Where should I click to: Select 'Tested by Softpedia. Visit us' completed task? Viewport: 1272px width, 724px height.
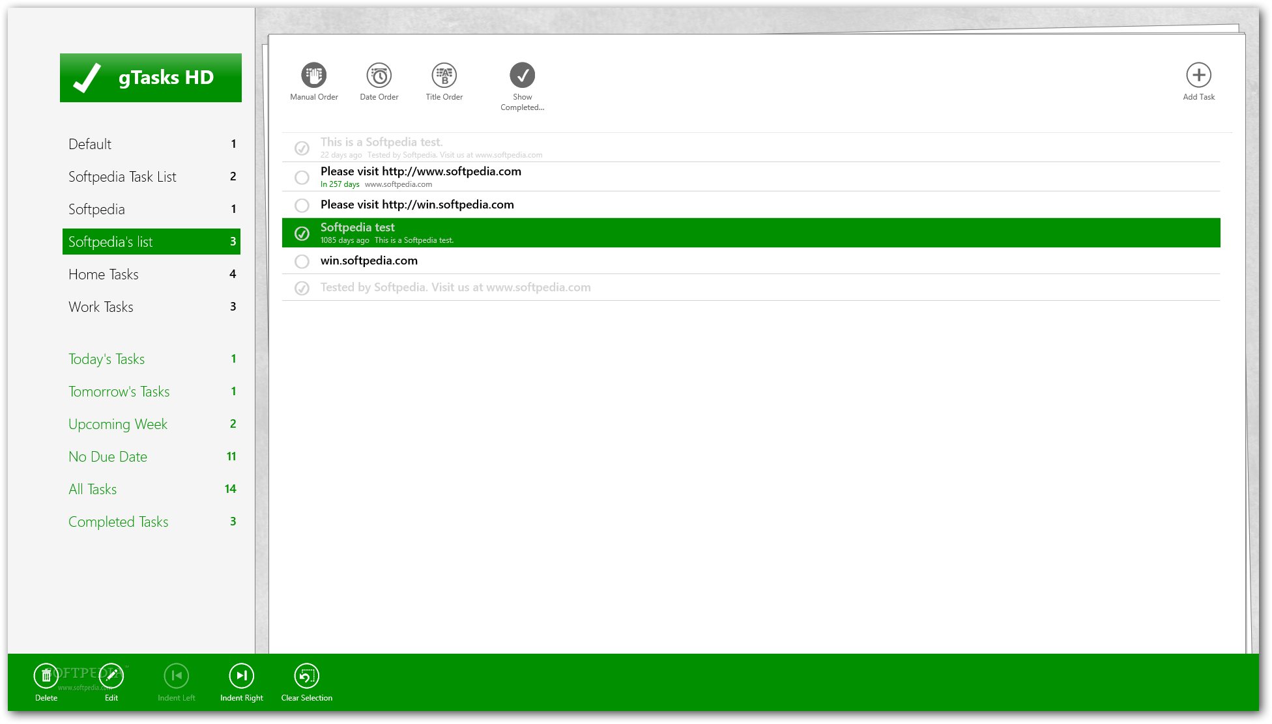point(455,287)
